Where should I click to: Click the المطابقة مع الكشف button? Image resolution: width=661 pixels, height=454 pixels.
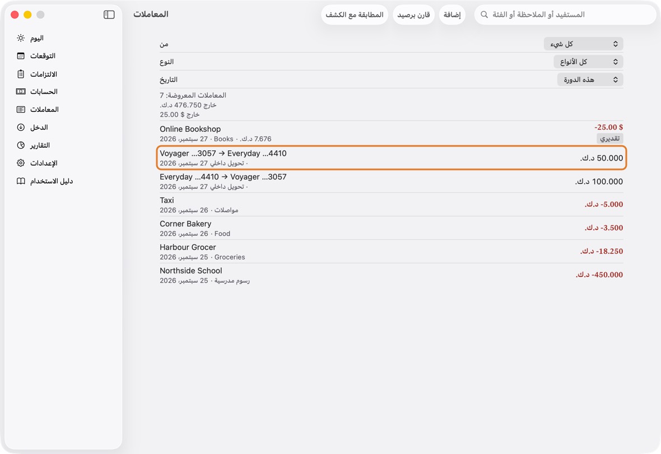click(355, 15)
